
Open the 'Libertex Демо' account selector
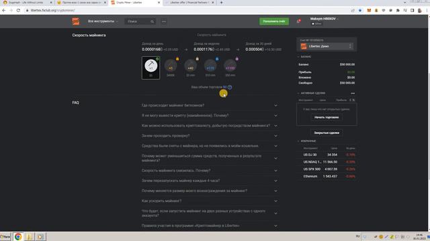(x=327, y=46)
